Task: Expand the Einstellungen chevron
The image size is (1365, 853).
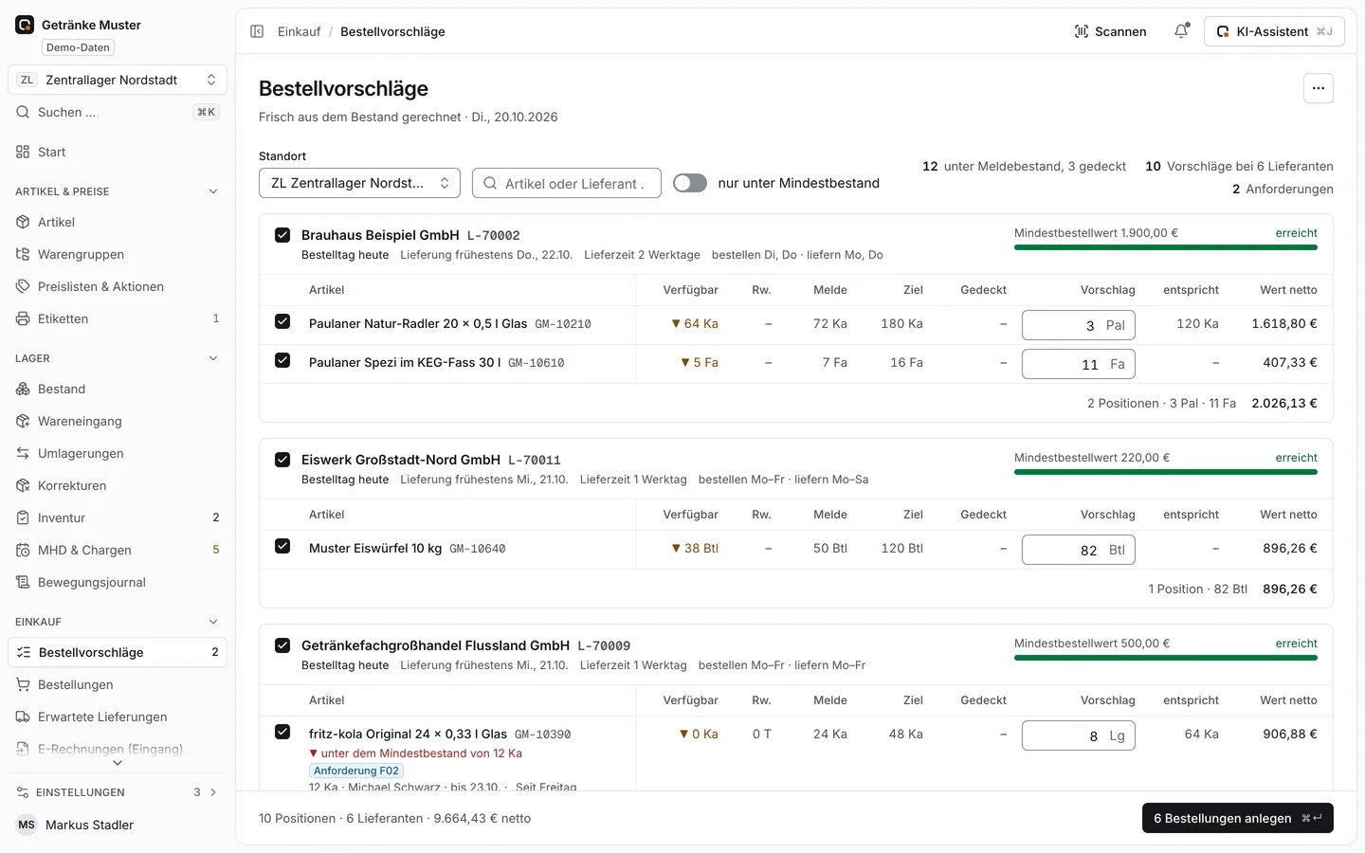Action: (213, 792)
